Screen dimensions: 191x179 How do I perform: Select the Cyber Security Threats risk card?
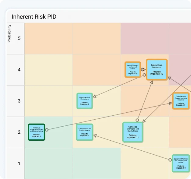tap(181, 101)
